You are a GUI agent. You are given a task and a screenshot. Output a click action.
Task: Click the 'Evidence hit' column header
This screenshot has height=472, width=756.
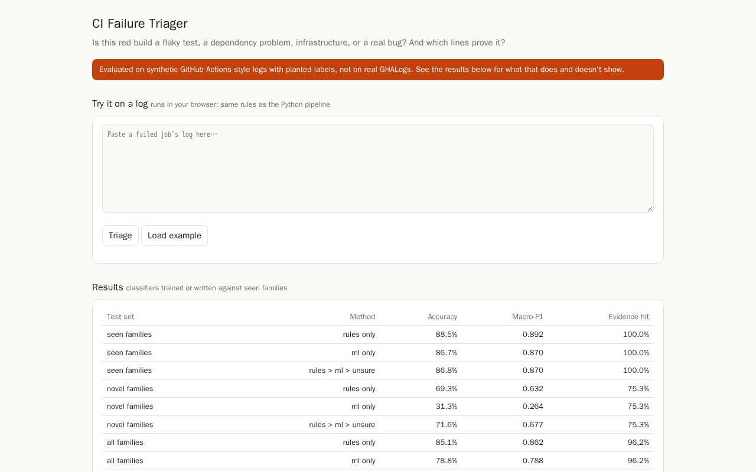629,317
